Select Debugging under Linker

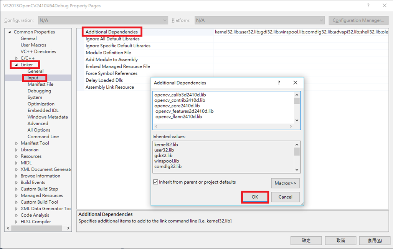[40, 91]
